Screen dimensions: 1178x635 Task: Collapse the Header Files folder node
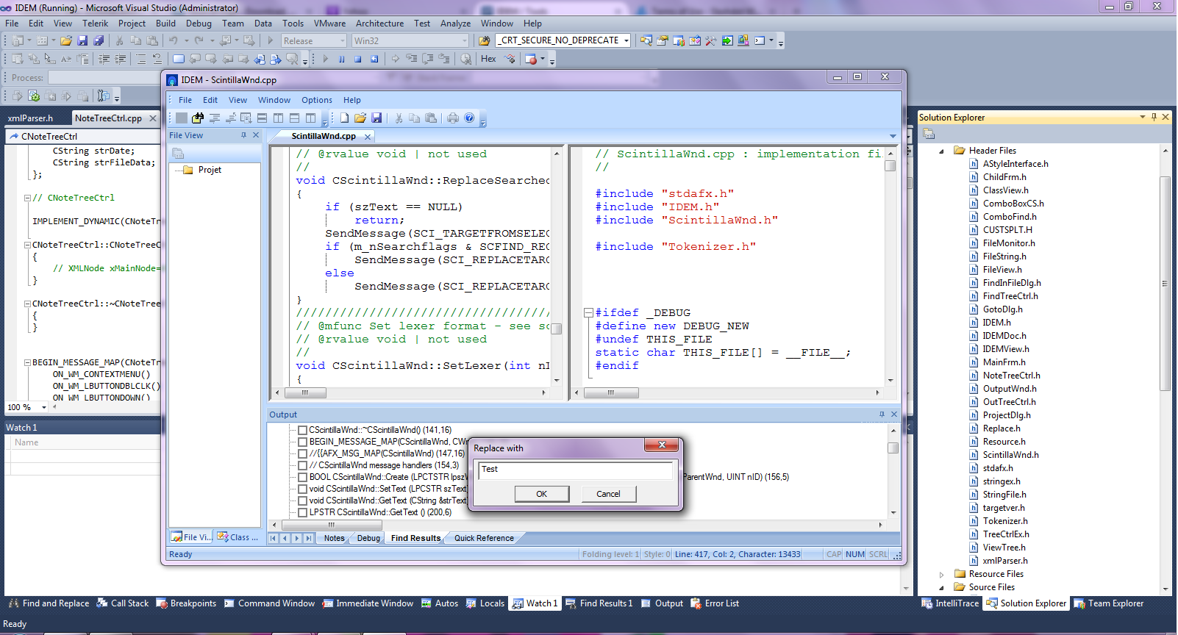click(941, 151)
